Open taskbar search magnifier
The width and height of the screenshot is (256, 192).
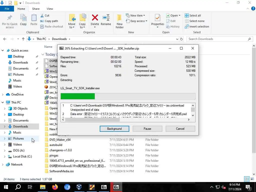(18, 187)
